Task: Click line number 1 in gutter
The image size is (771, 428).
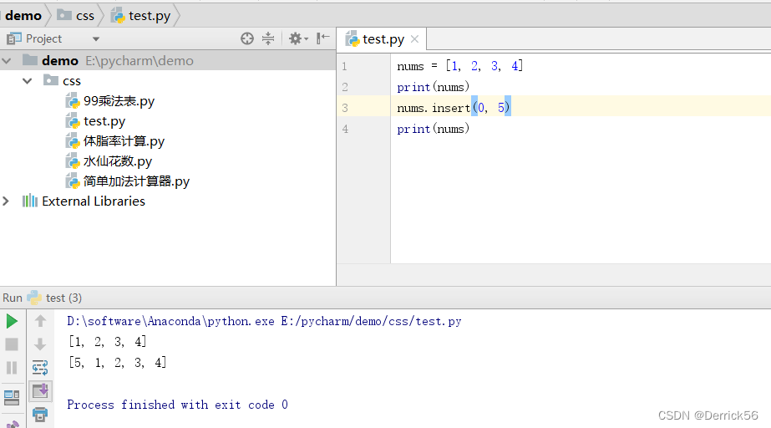Action: tap(345, 66)
